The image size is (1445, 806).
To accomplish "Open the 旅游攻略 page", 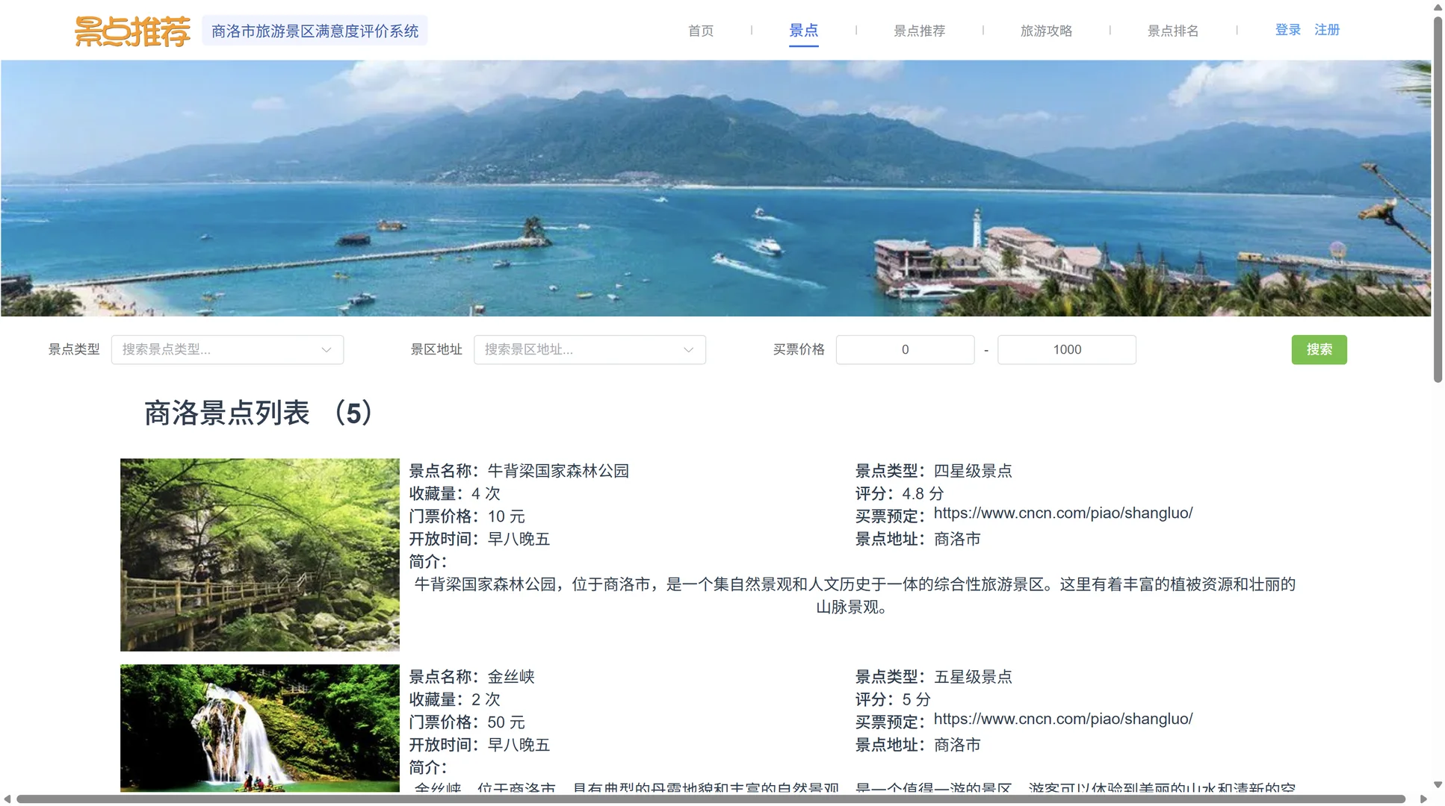I will (1046, 31).
